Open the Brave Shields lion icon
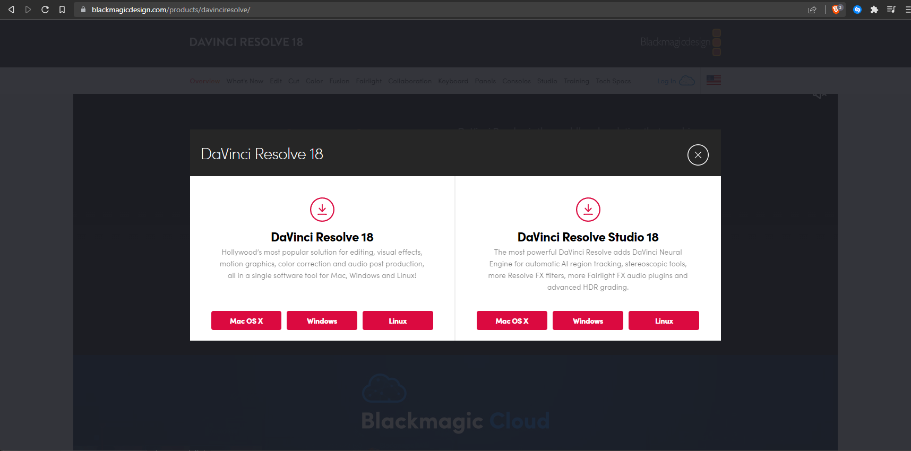 pos(837,9)
